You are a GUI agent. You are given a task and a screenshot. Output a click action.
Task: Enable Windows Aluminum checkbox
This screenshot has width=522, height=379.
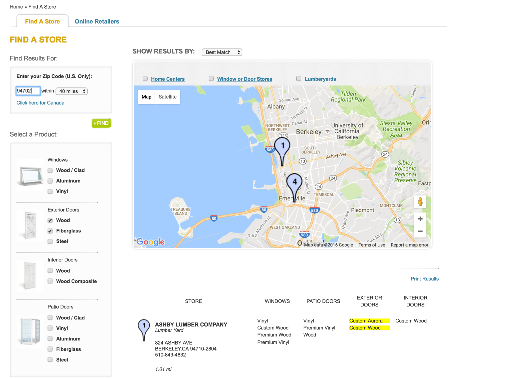(x=50, y=181)
